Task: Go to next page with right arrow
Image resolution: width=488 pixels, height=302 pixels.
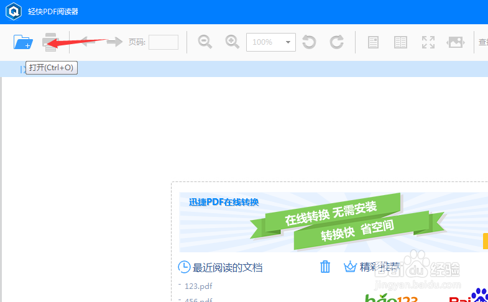Action: [114, 42]
